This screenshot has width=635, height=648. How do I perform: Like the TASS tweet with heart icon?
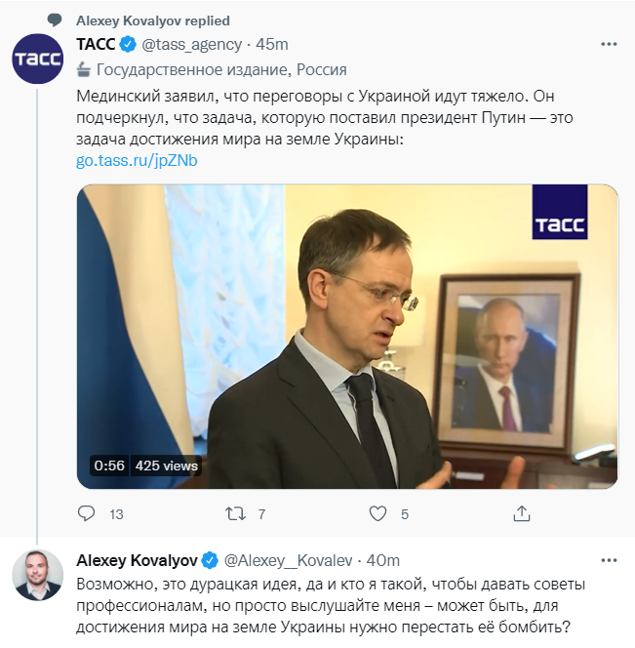tap(379, 513)
